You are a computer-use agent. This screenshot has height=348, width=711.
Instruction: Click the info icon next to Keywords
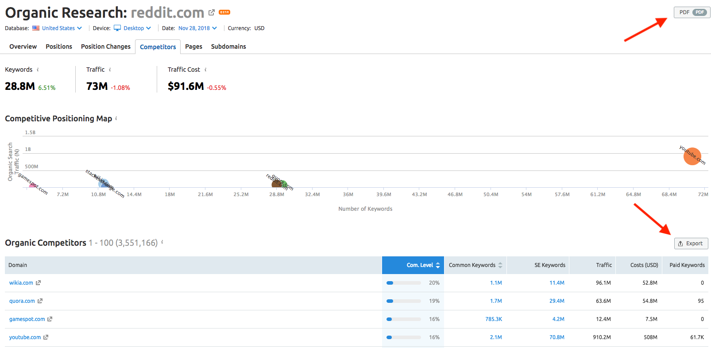coord(38,70)
